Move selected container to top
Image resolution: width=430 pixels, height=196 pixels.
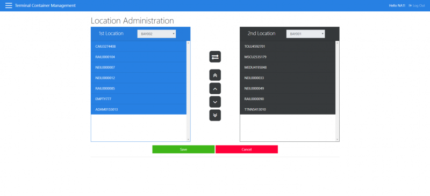pos(215,75)
